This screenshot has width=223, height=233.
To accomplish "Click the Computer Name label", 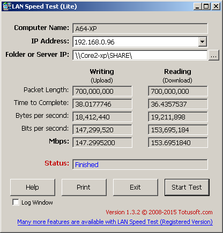I will pos(42,27).
